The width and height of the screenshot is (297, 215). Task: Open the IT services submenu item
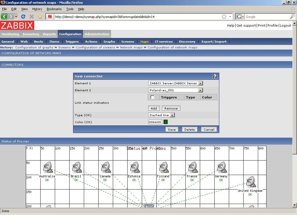click(164, 42)
